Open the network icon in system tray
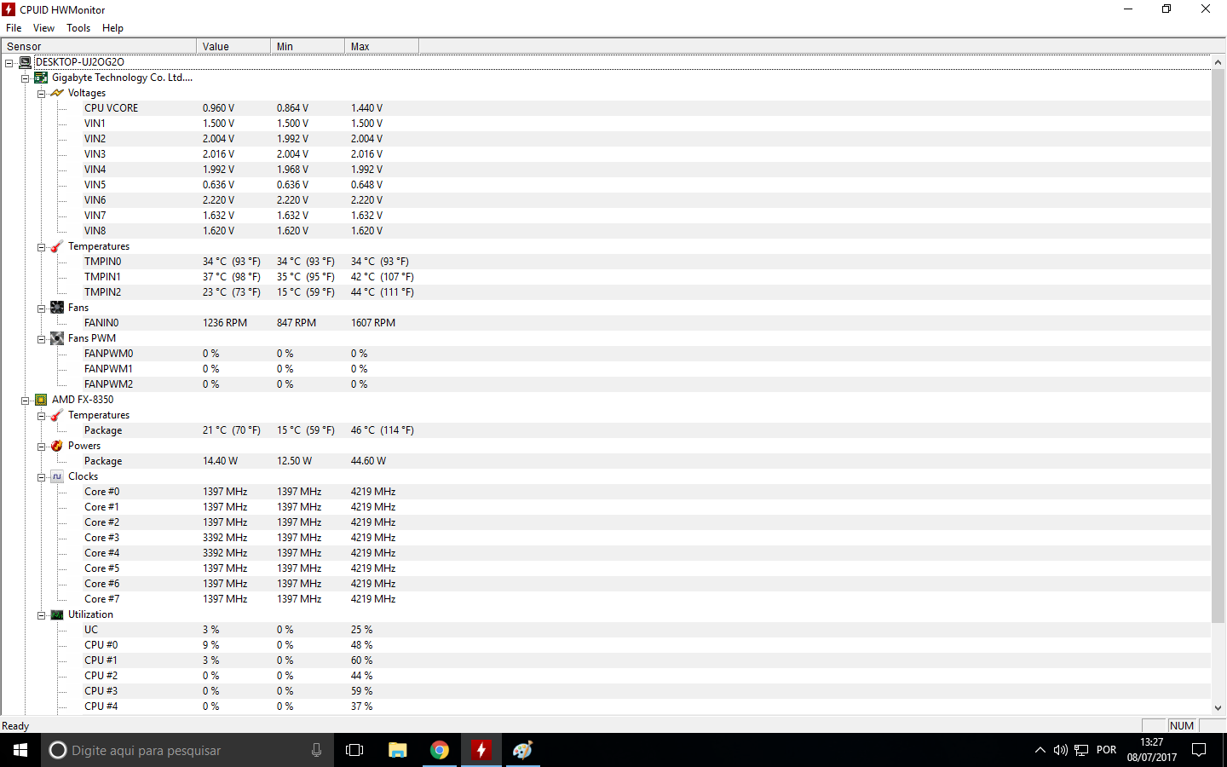Viewport: 1227px width, 767px height. (1081, 750)
